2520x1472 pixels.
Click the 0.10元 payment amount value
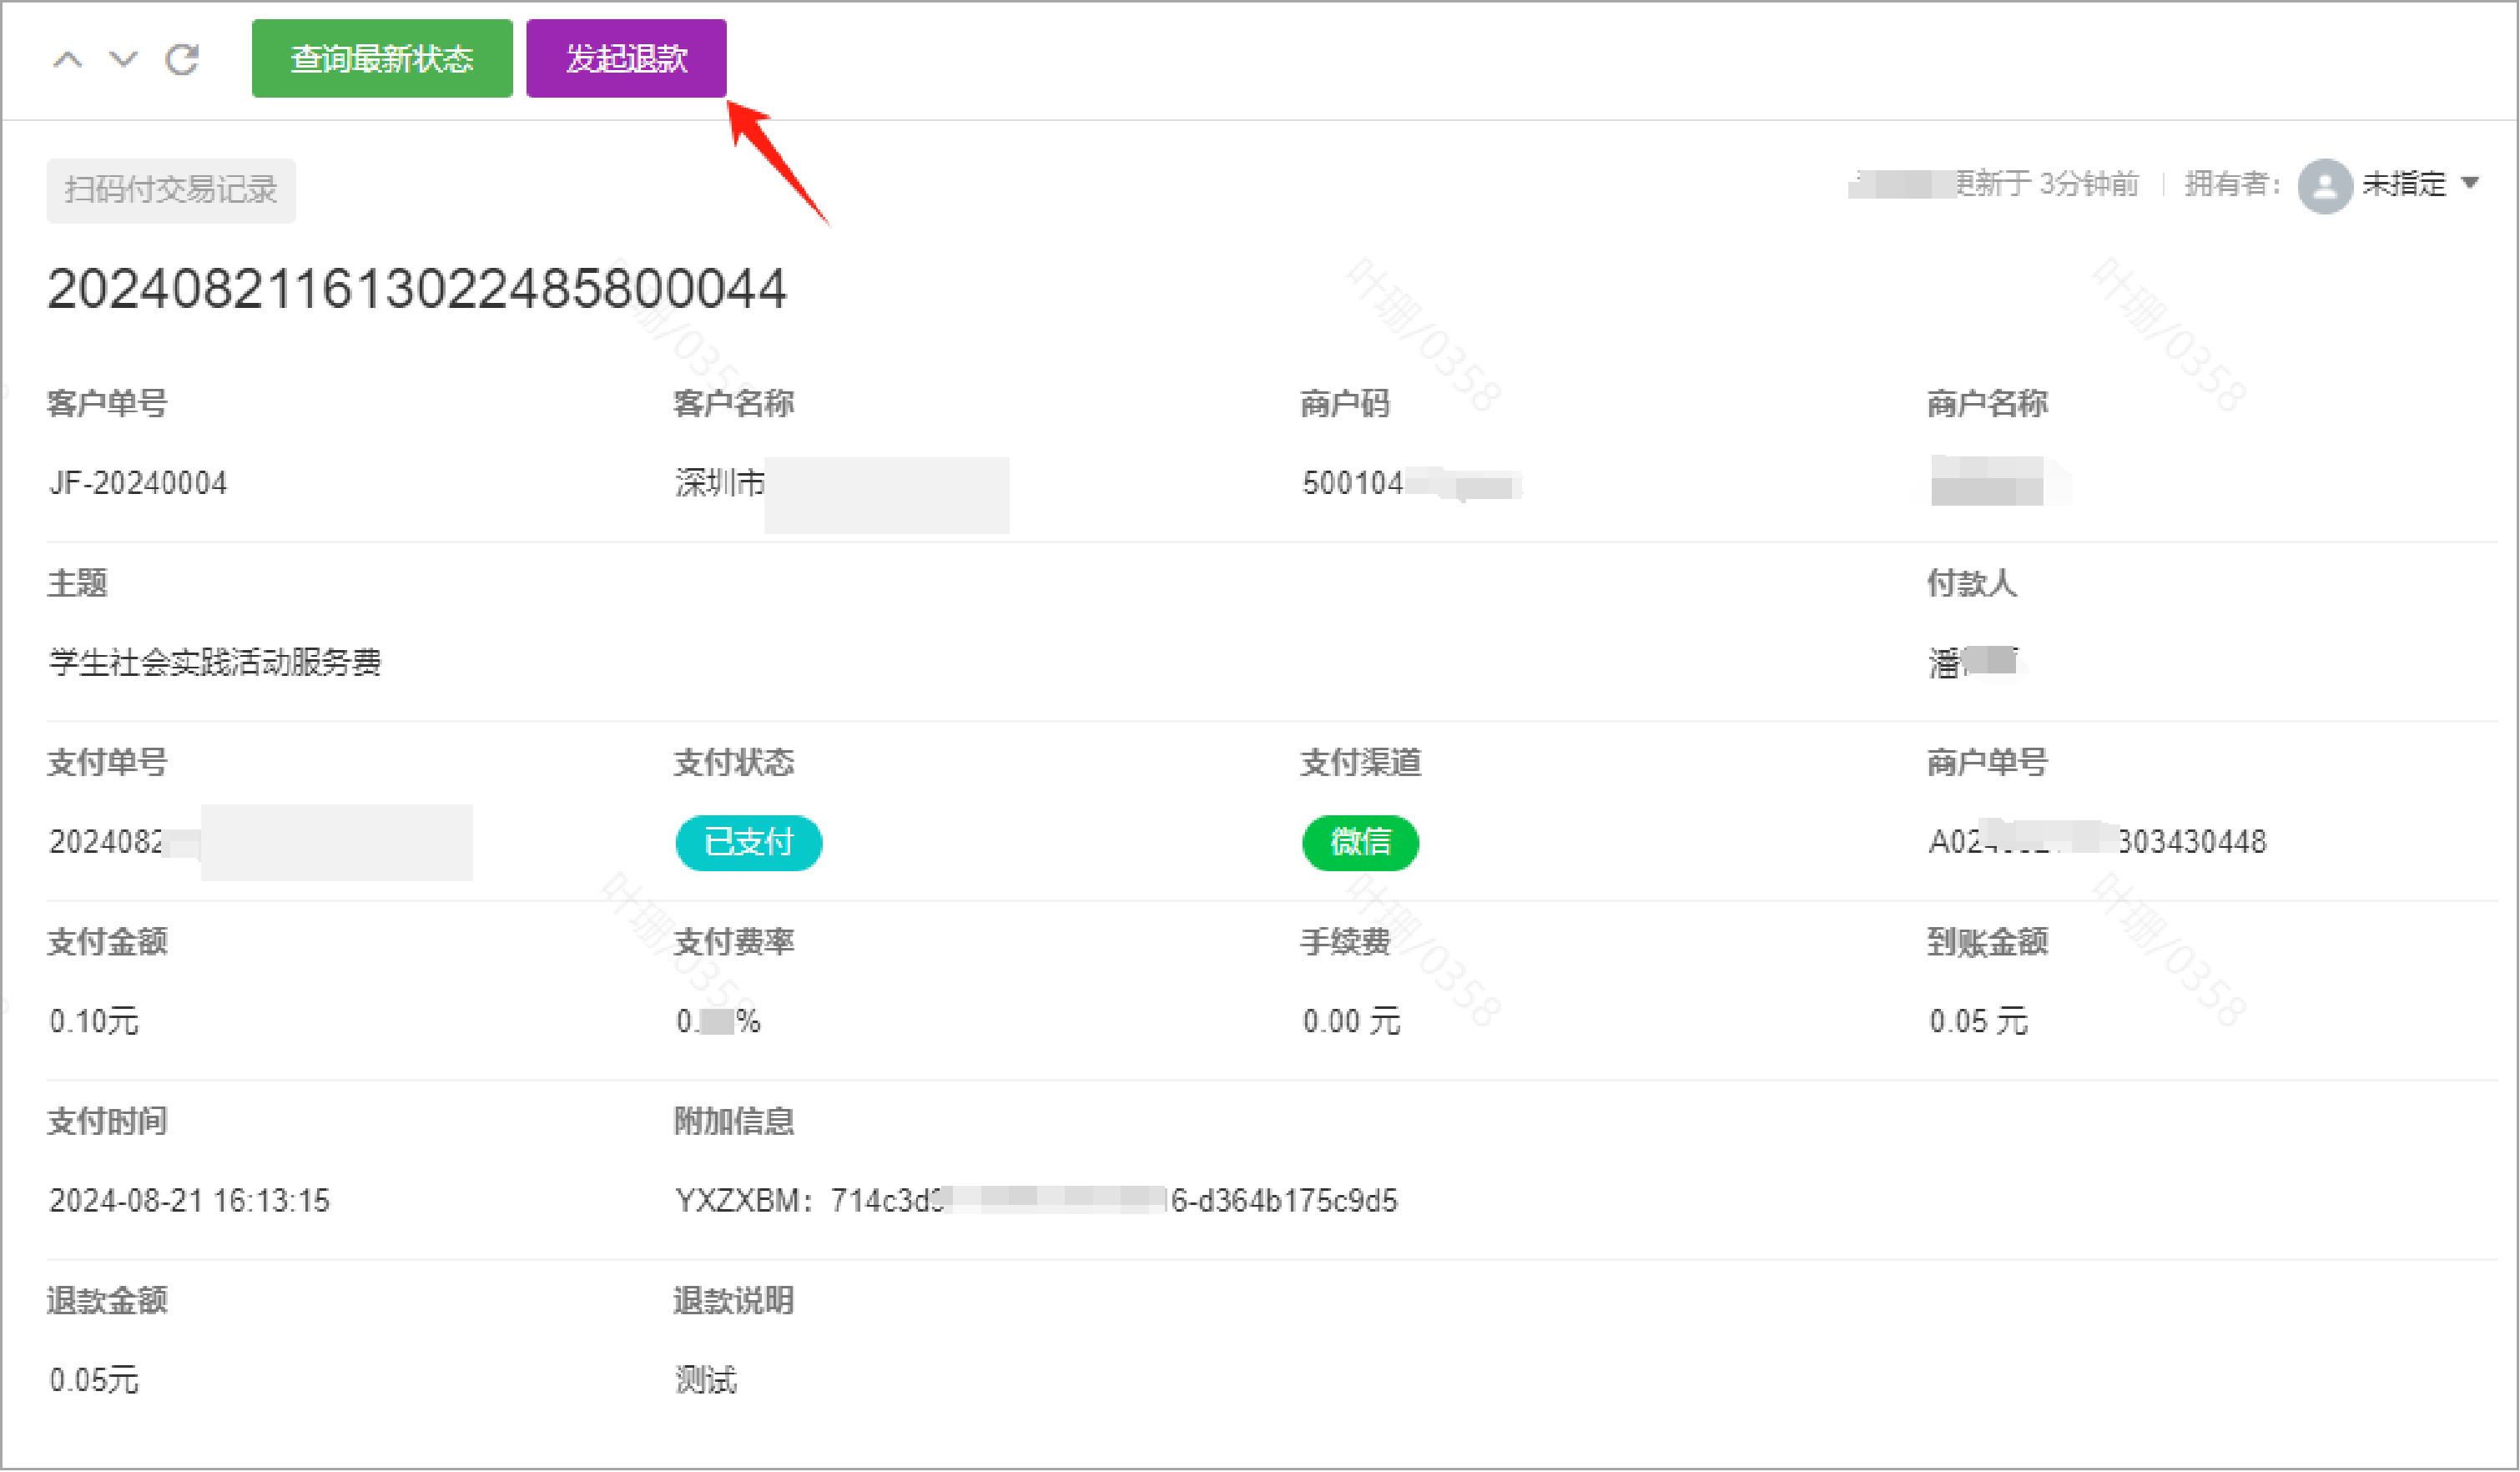(x=94, y=1021)
